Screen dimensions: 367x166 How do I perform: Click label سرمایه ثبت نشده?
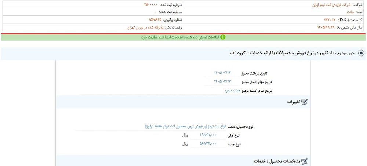170,12
